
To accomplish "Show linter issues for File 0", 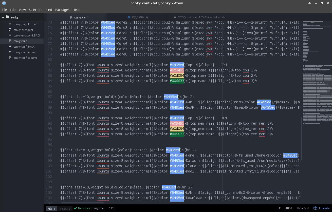I will point(51,208).
